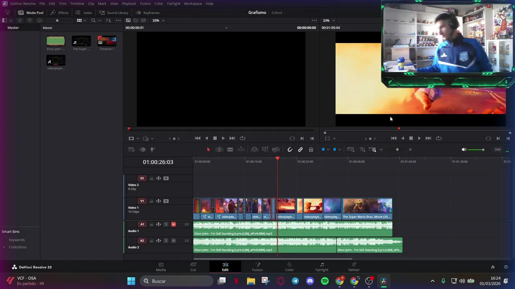
Task: Switch to the Color page
Action: (290, 267)
